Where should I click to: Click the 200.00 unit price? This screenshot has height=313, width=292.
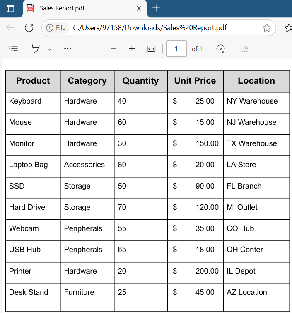point(207,271)
